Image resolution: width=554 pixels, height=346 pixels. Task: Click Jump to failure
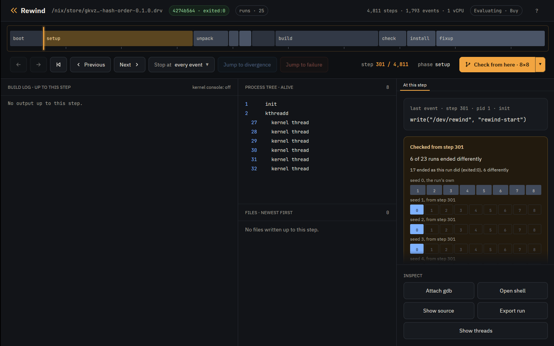[304, 65]
